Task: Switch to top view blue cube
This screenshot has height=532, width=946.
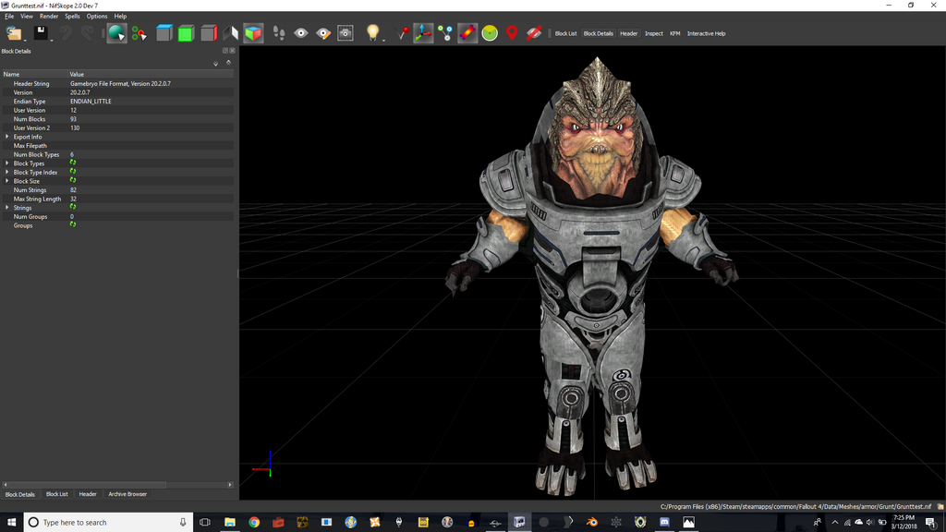Action: coord(164,33)
